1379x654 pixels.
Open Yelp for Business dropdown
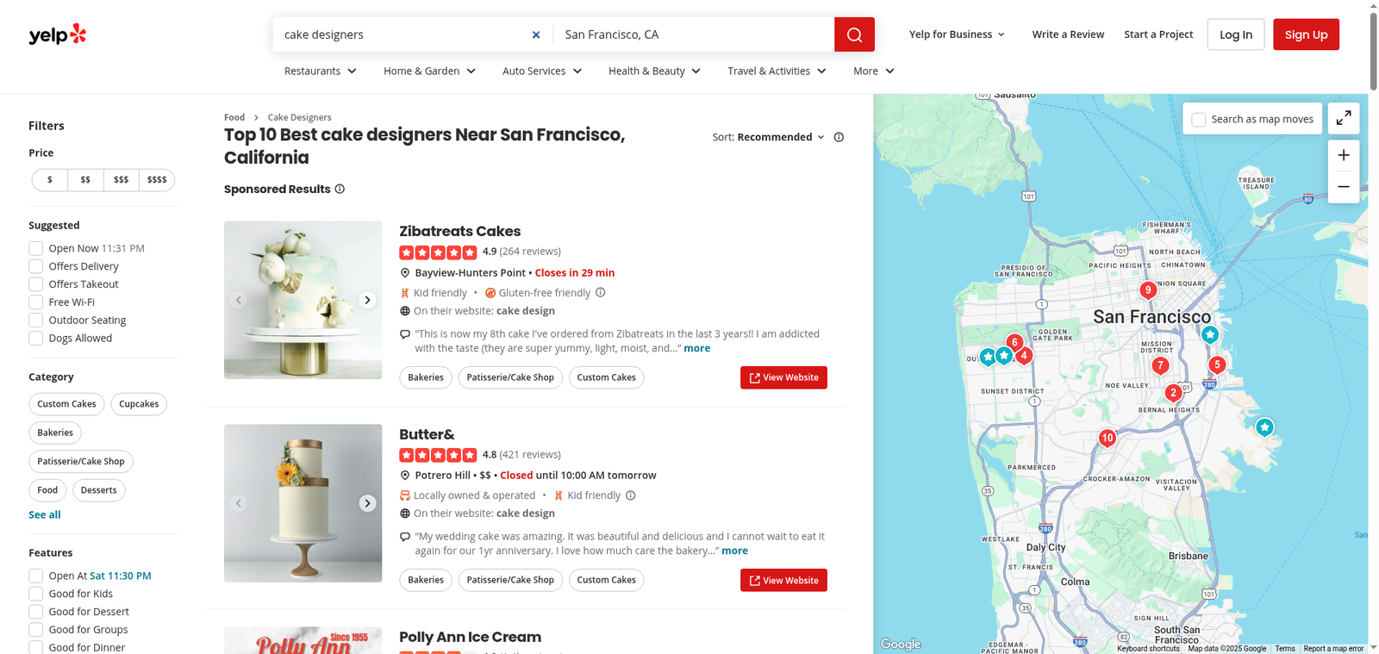(958, 34)
